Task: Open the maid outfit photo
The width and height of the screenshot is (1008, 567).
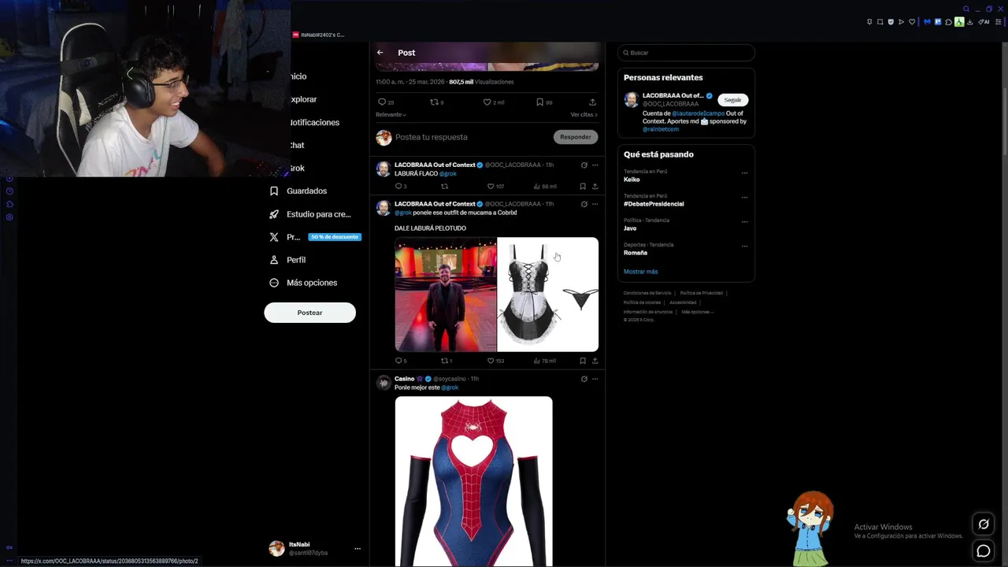Action: [548, 295]
